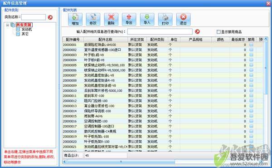This screenshot has width=272, height=168.
Task: Click the 增加 (add) toolbar button
Action: 75,19
